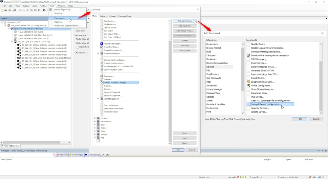The width and height of the screenshot is (328, 179).
Task: Expand the Libraries node in Customize menu tree
Action: click(x=95, y=118)
